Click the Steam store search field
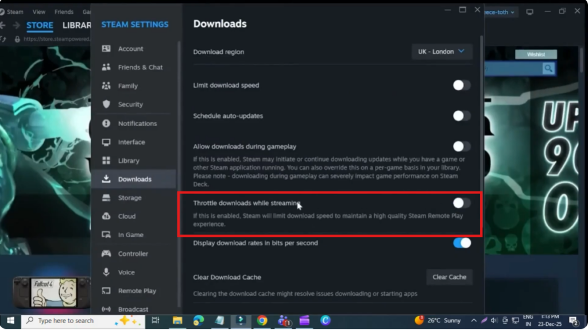Image resolution: width=588 pixels, height=330 pixels. coord(513,69)
